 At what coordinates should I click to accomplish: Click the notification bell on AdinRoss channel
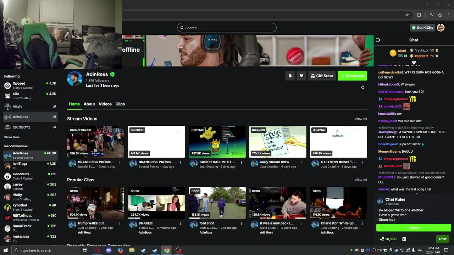(290, 76)
